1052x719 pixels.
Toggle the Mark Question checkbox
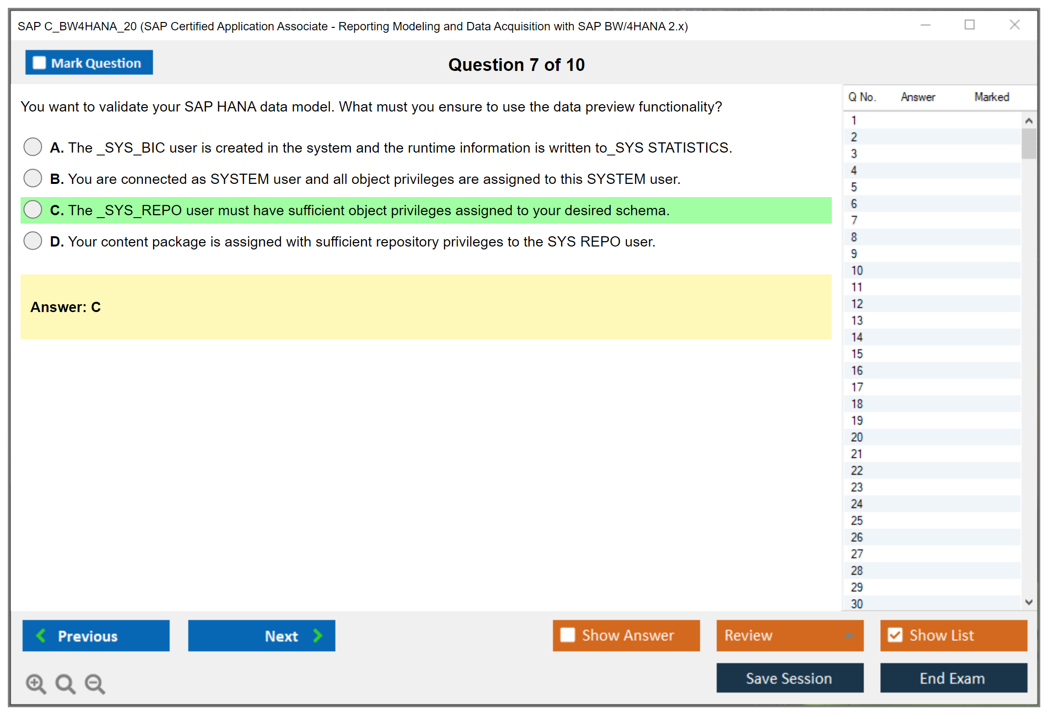coord(39,63)
